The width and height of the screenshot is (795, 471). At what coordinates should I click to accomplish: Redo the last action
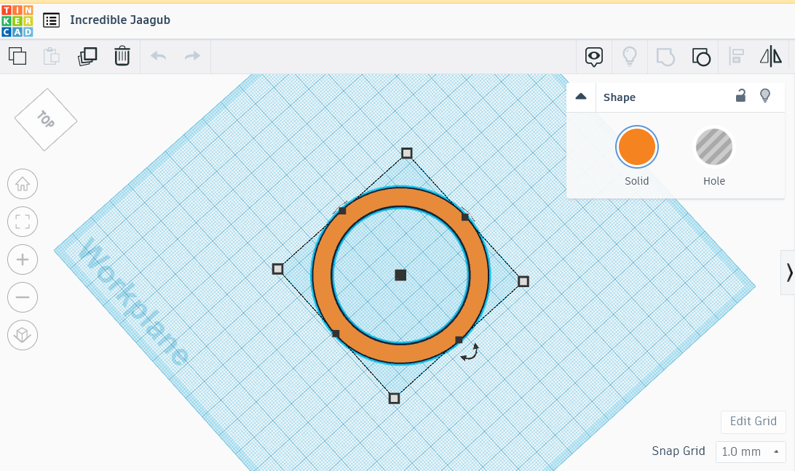192,56
